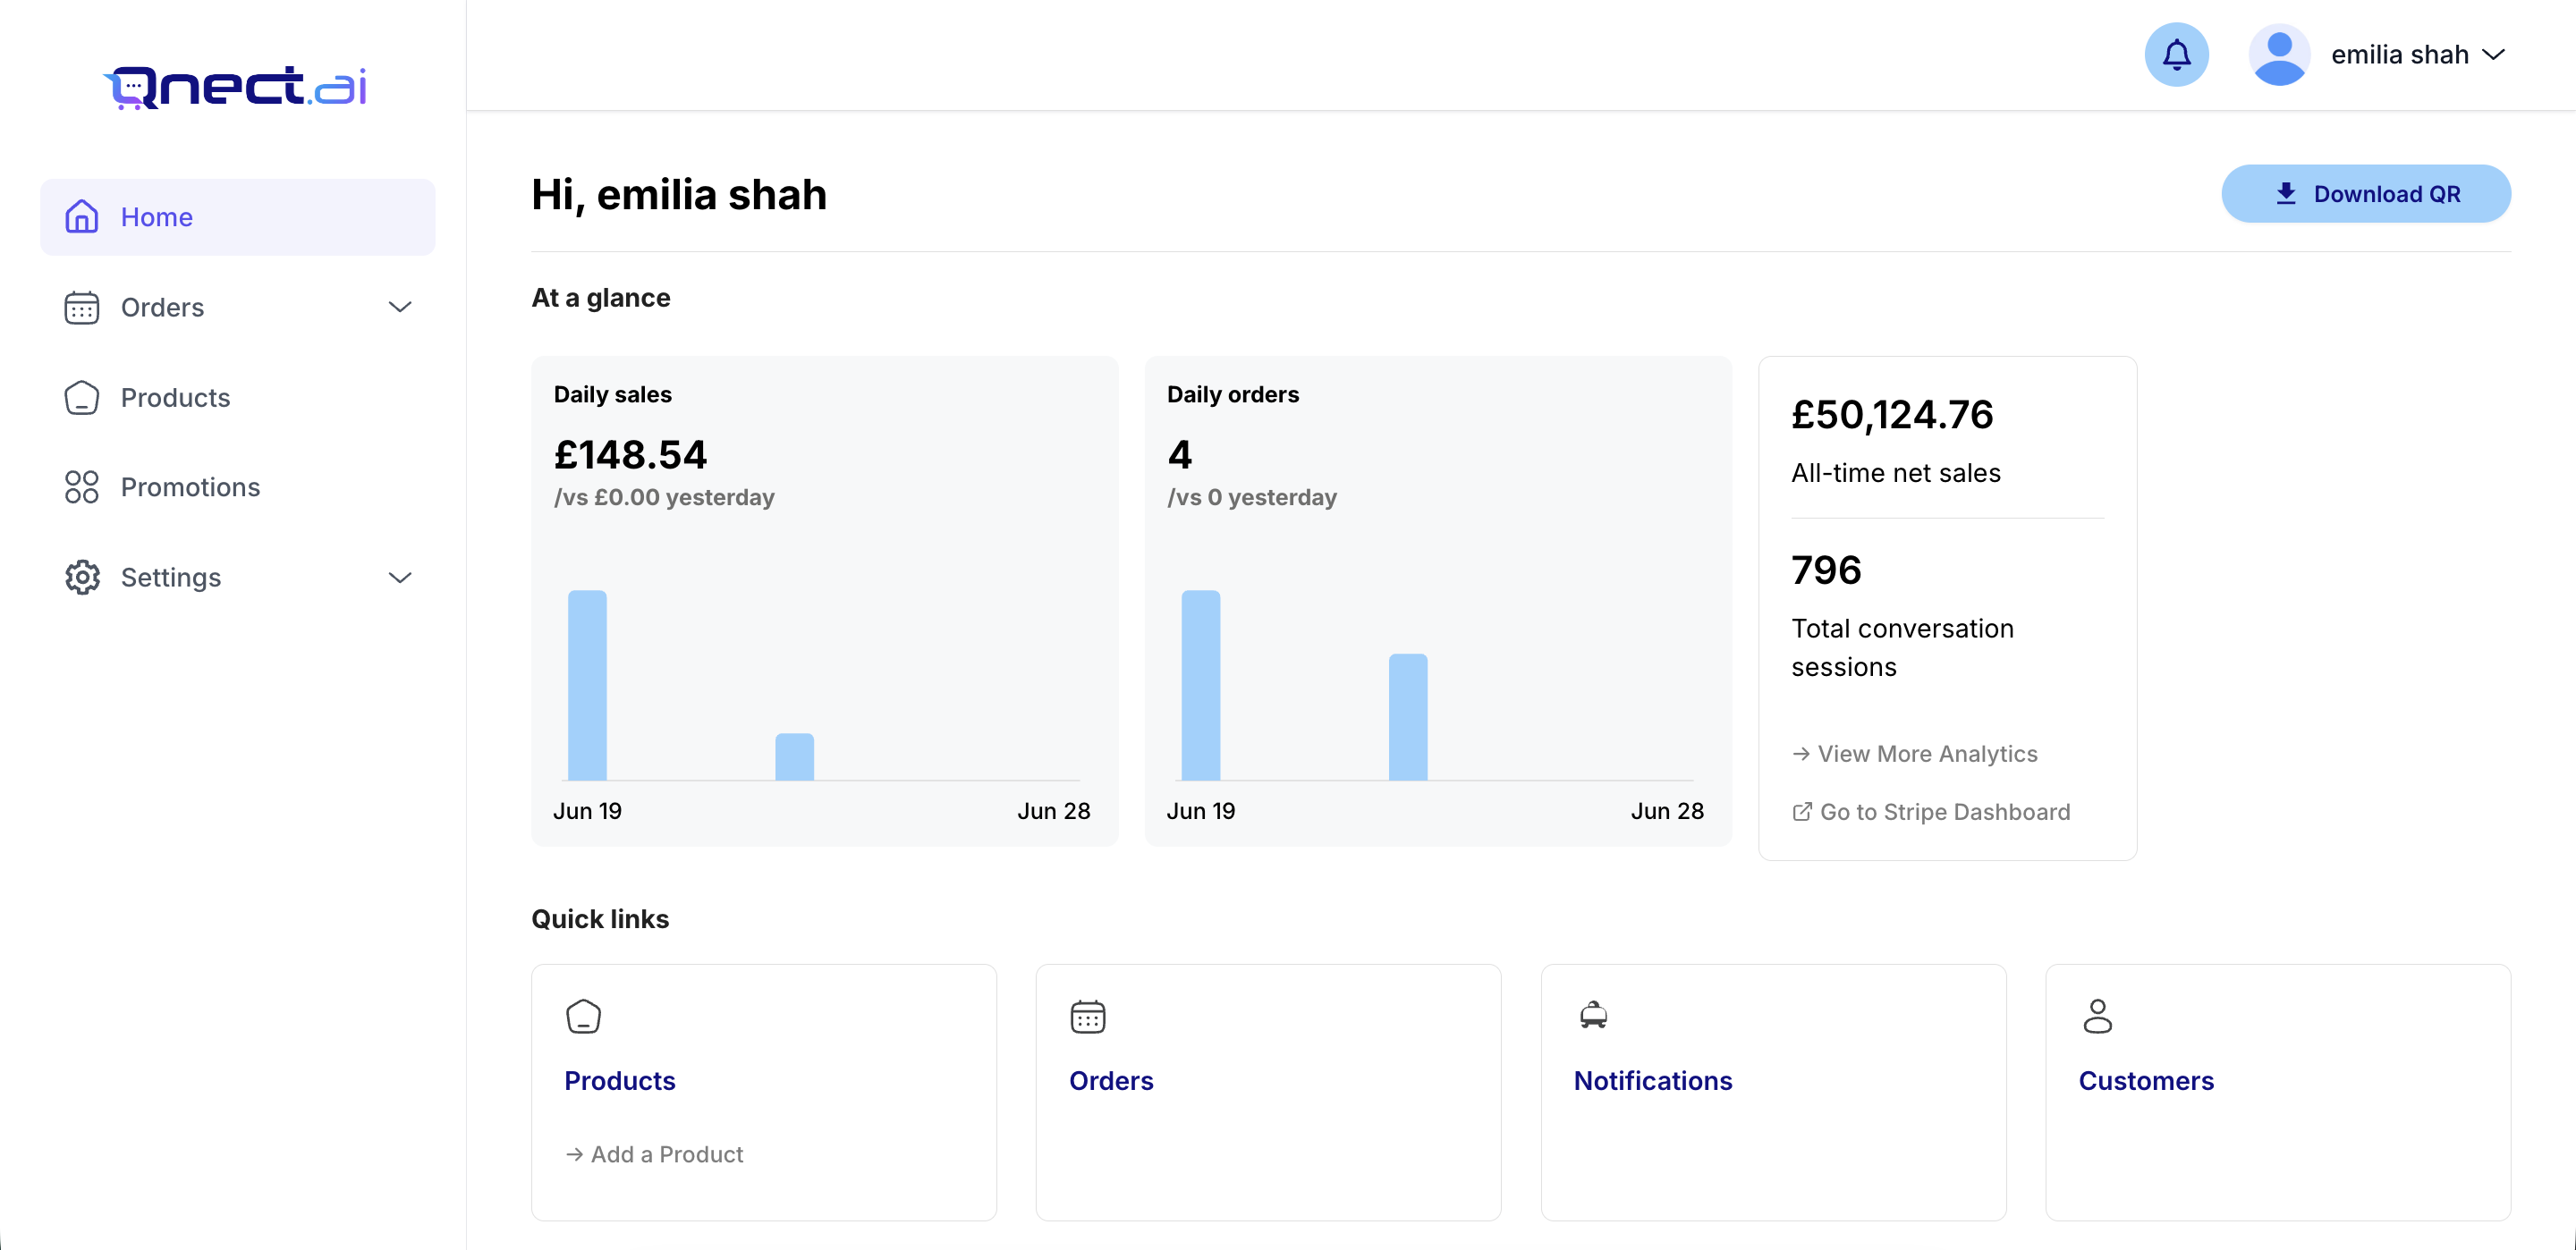Click the "Daily orders" card title

[1233, 395]
